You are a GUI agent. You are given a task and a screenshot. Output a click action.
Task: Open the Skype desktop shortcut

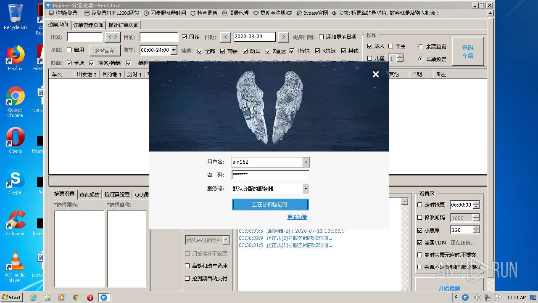pyautogui.click(x=15, y=182)
